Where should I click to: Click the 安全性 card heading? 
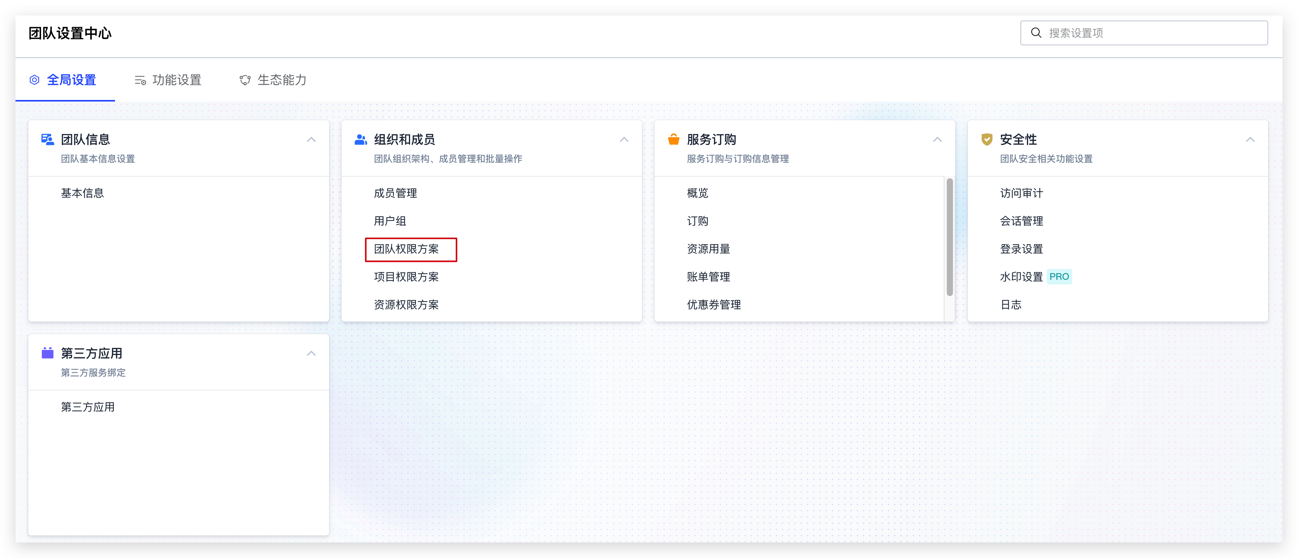tap(1018, 139)
